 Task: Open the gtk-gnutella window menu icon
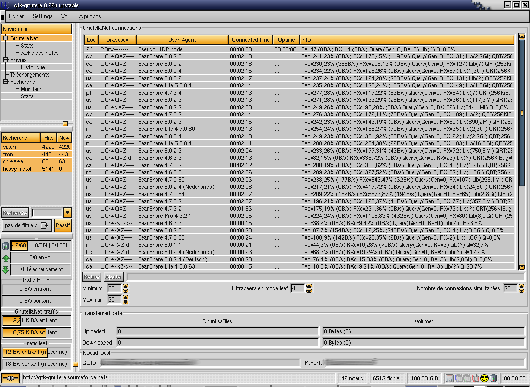5,5
